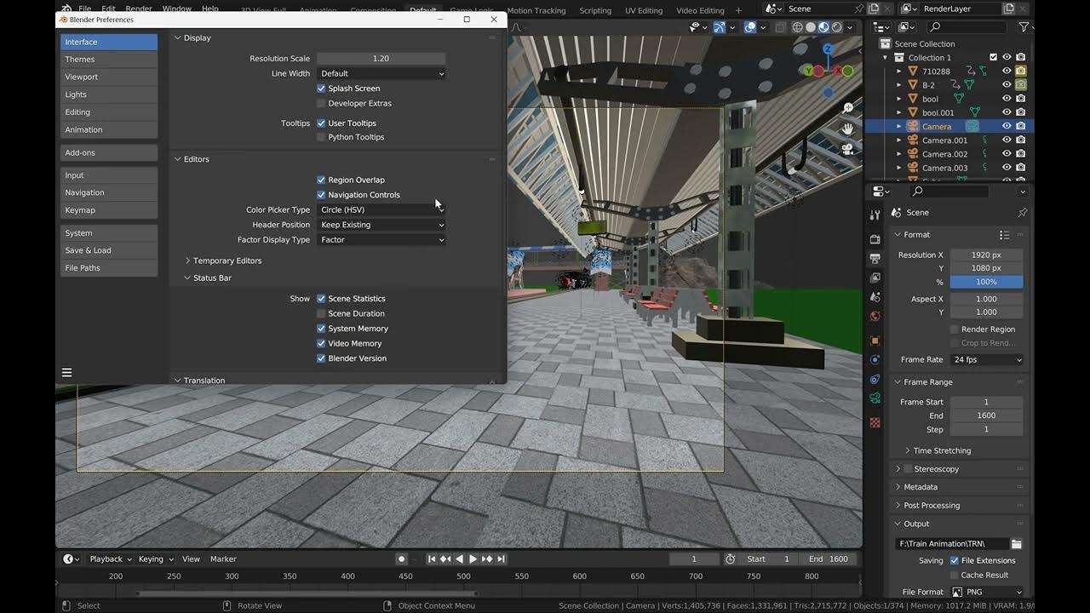Click the timeline horizontal scrollbar
This screenshot has width=1090, height=613.
307,593
